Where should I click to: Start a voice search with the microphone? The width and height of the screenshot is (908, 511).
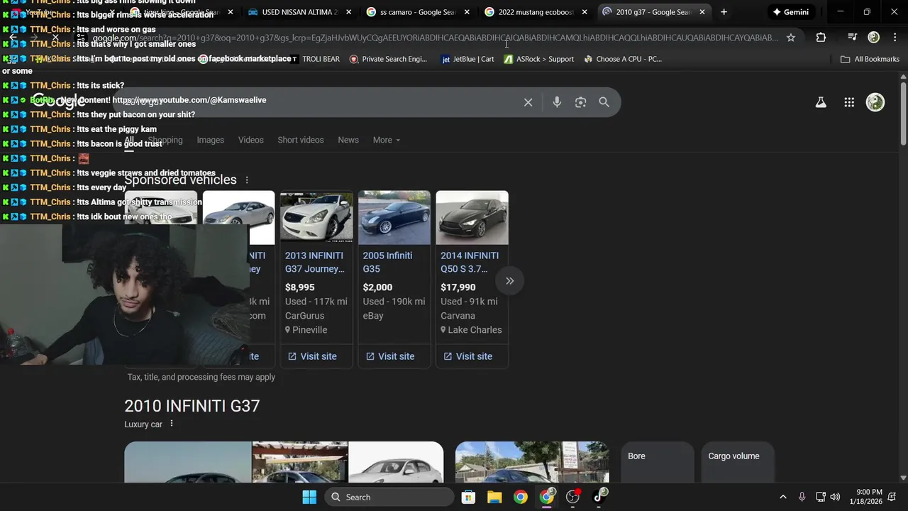(557, 102)
